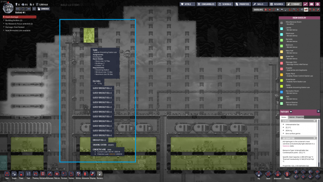Image resolution: width=323 pixels, height=182 pixels.
Task: Toggle the Sandbox mode button
Action: tap(44, 9)
